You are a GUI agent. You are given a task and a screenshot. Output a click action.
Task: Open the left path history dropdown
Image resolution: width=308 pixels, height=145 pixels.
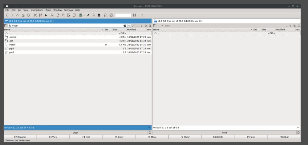129,26
